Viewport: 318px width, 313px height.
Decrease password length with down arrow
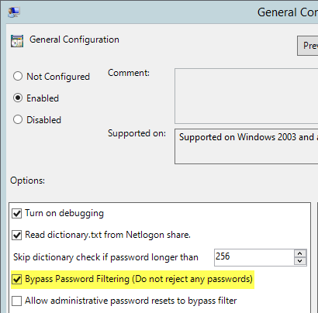[x=300, y=261]
